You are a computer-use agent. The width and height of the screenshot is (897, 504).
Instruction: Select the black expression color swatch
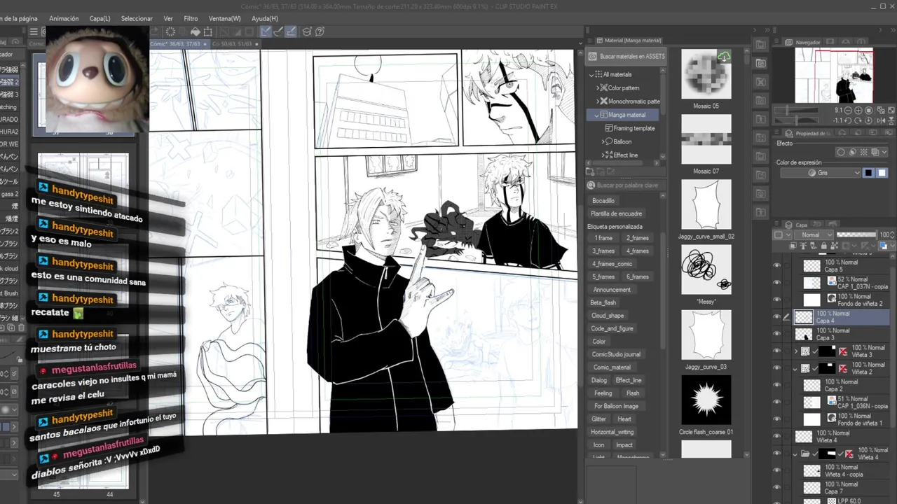click(869, 173)
